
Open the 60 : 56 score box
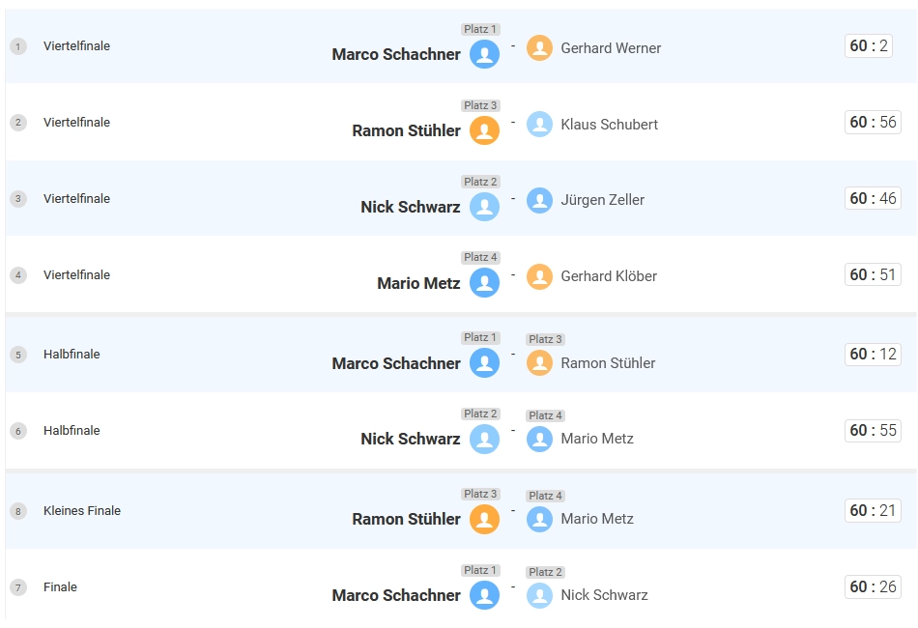coord(873,123)
